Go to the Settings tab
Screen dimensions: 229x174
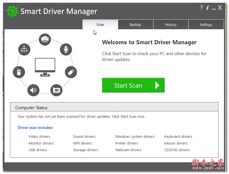pyautogui.click(x=206, y=25)
